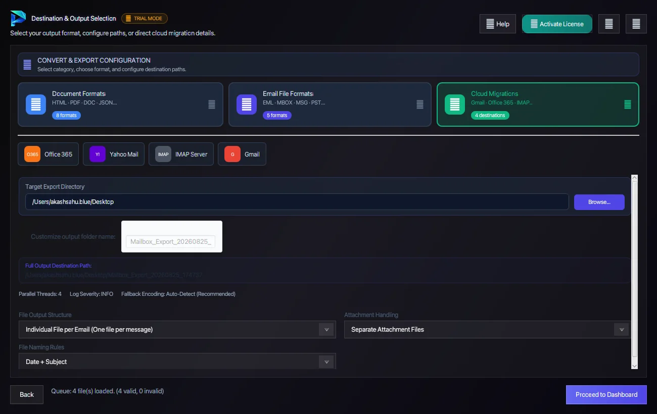This screenshot has width=657, height=414.
Task: Click small green icon at right of Cloud Migrations card
Action: pyautogui.click(x=628, y=105)
